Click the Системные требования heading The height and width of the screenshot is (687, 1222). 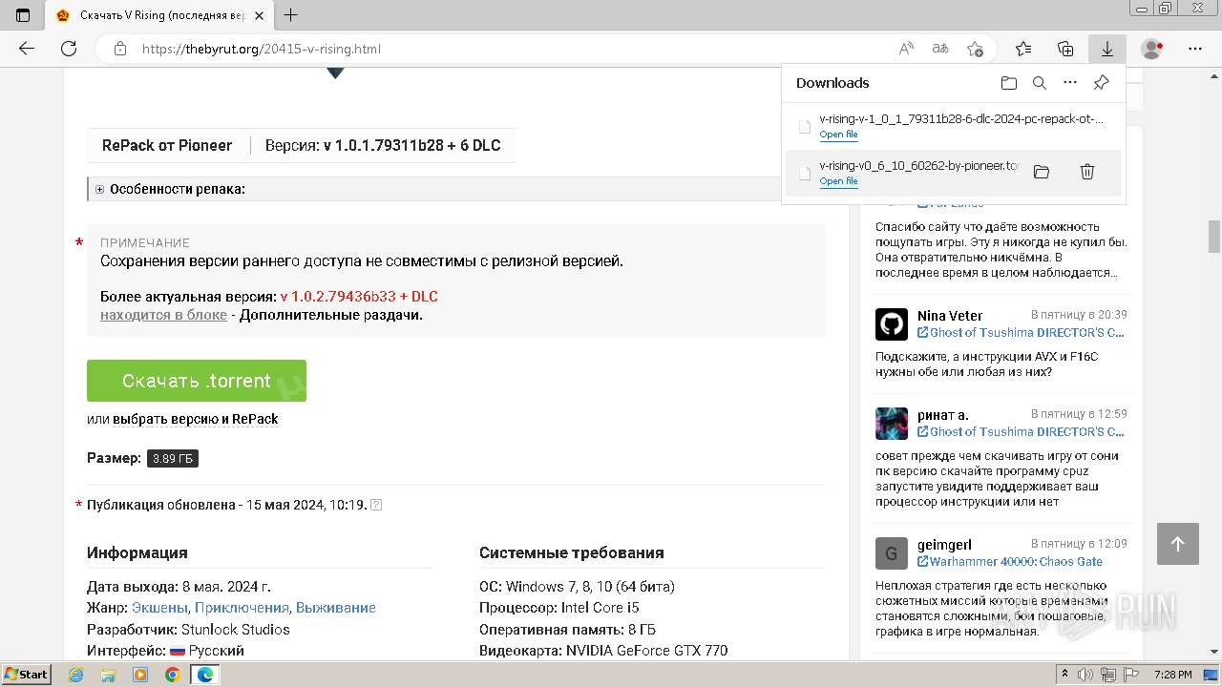(572, 553)
